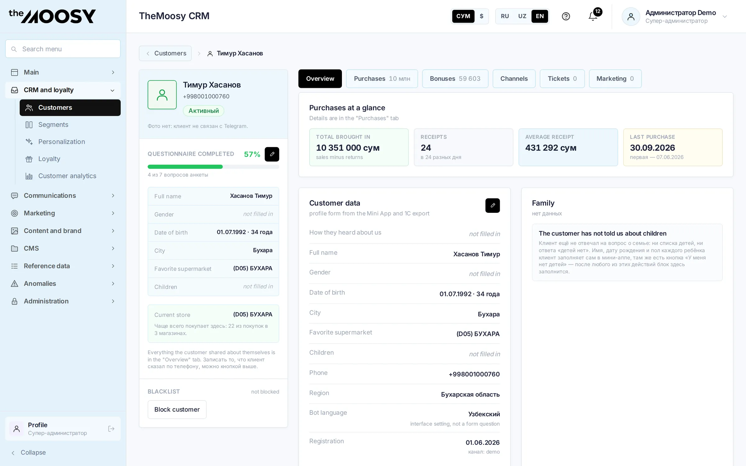Viewport: 746px width, 466px height.
Task: Click the logout icon beside Profile
Action: pos(111,429)
